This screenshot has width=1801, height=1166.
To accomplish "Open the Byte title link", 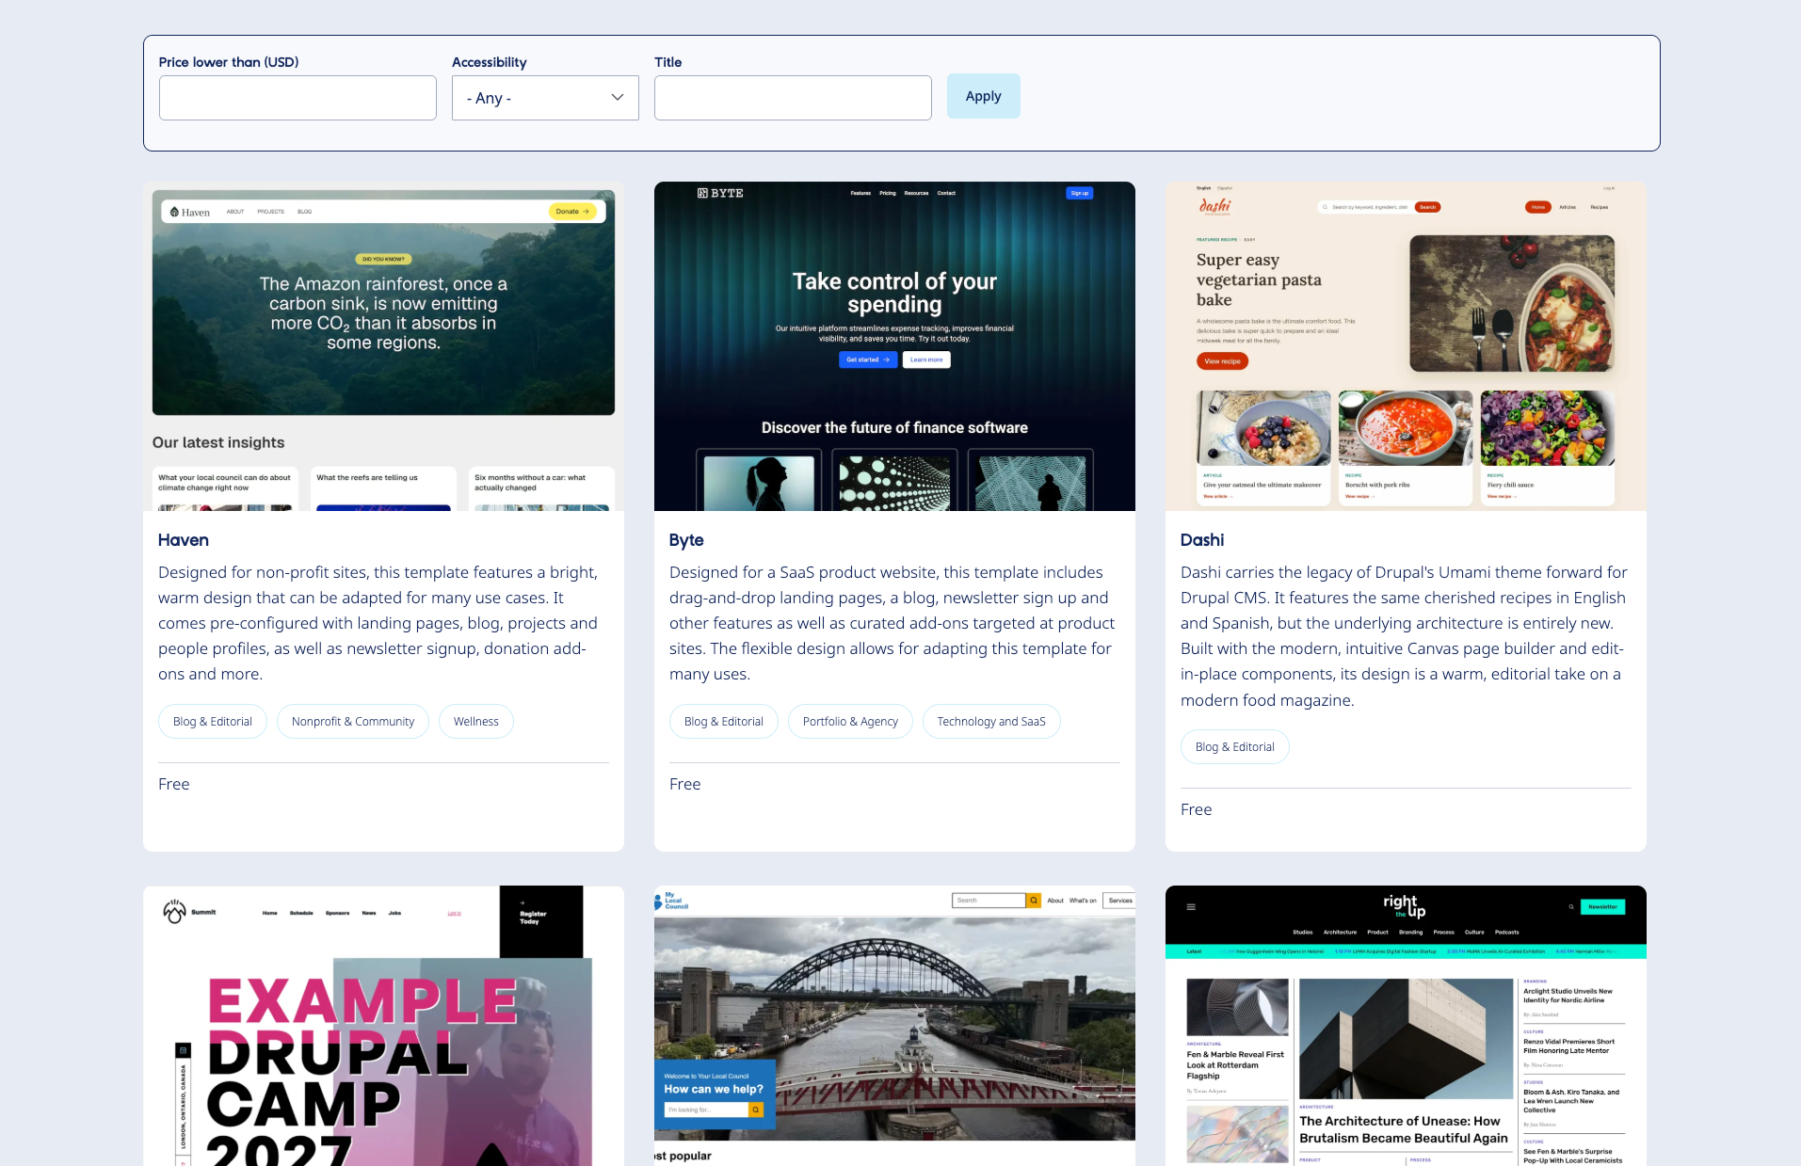I will pyautogui.click(x=686, y=540).
